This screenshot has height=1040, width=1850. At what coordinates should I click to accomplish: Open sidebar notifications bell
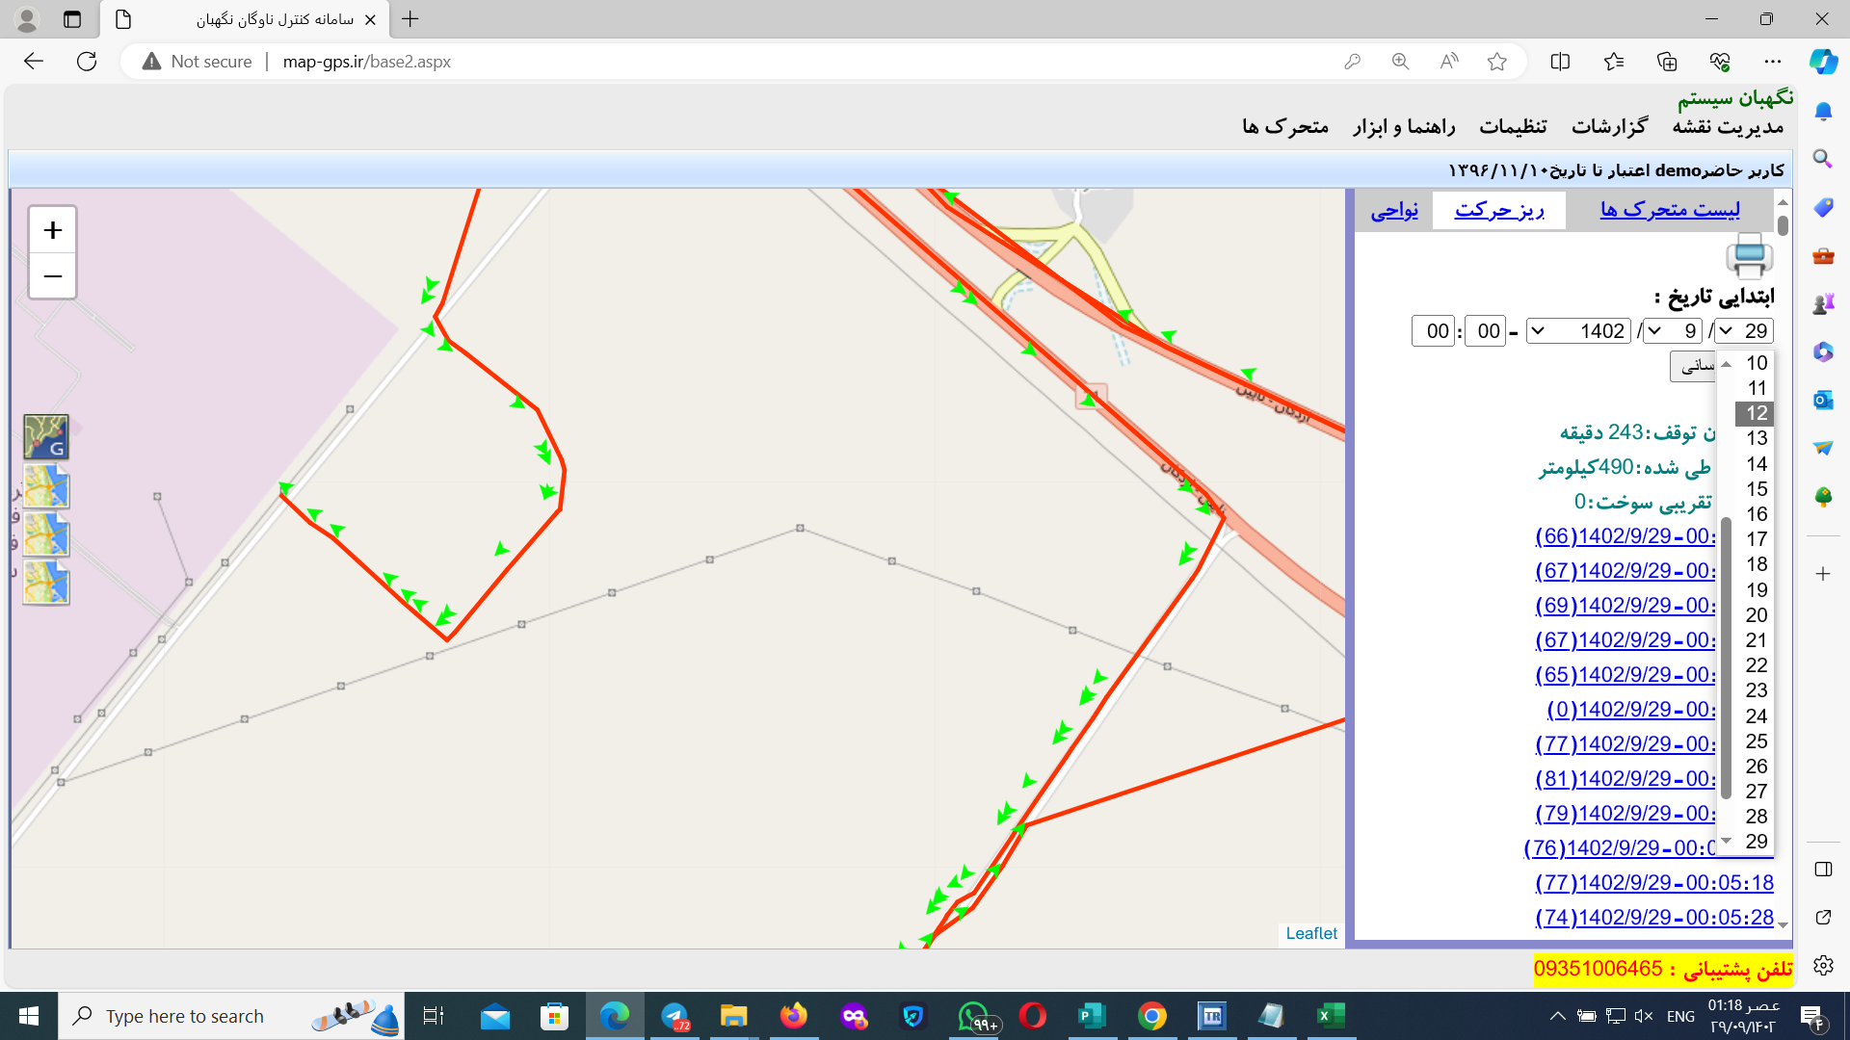pyautogui.click(x=1823, y=112)
